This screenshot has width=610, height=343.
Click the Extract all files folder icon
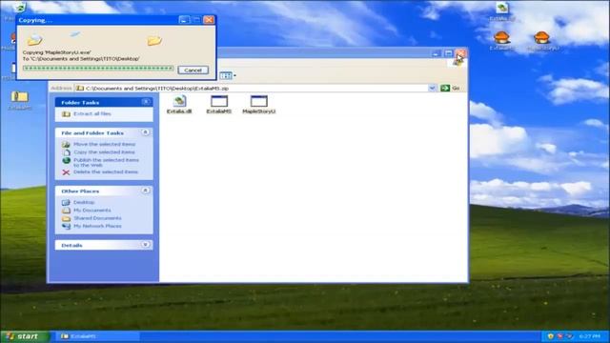coord(66,114)
